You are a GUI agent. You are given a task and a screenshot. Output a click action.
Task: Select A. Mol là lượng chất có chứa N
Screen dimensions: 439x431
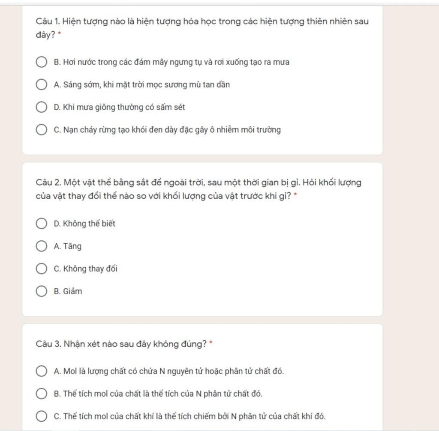coord(42,371)
